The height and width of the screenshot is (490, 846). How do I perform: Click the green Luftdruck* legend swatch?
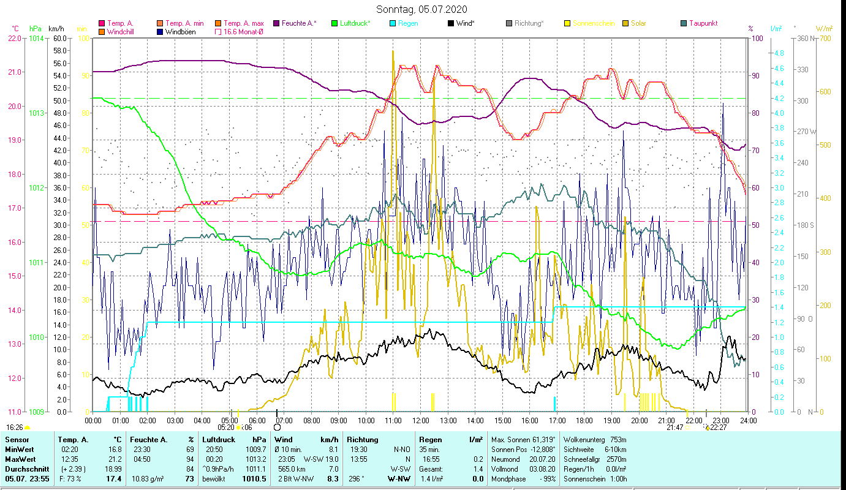coord(334,24)
